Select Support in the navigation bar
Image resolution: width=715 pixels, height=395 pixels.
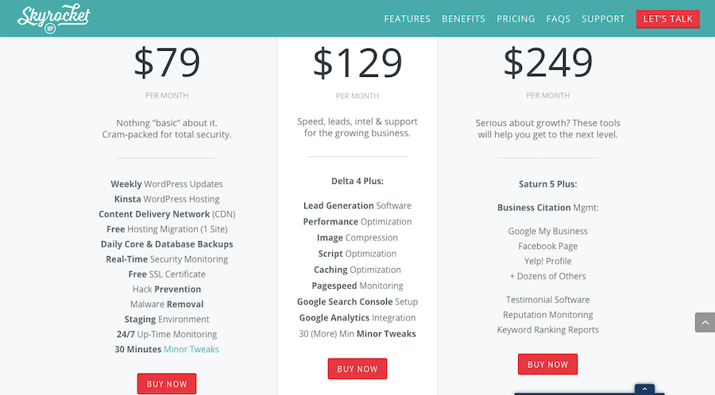click(x=603, y=19)
